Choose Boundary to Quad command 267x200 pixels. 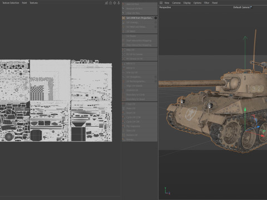pos(140,99)
